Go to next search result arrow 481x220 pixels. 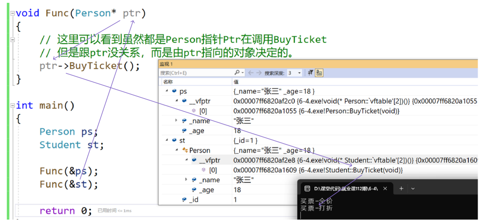pyautogui.click(x=259, y=73)
